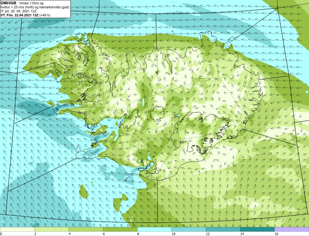
Task: Click the dark green 6–8 legend swatch
Action: pyautogui.click(x=120, y=229)
